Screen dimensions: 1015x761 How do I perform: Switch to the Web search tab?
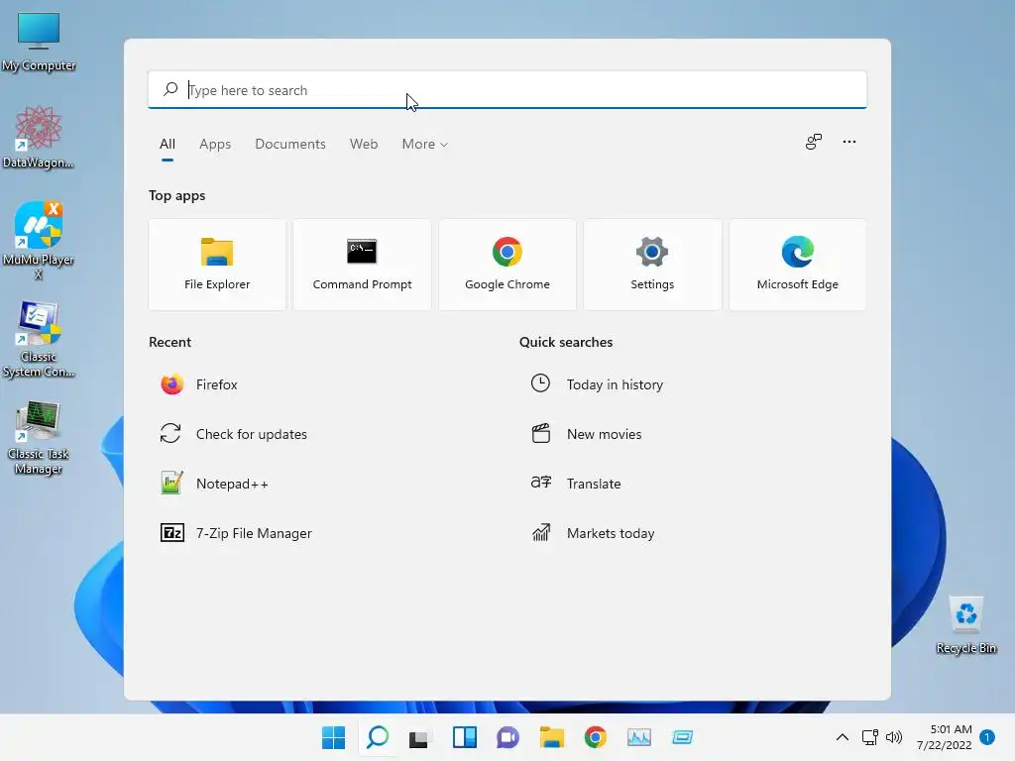tap(364, 145)
